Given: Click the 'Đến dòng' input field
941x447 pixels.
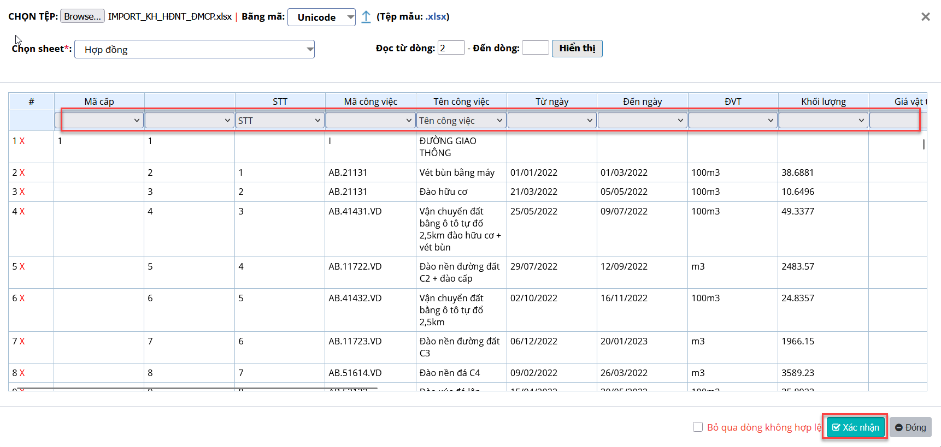Looking at the screenshot, I should (536, 47).
